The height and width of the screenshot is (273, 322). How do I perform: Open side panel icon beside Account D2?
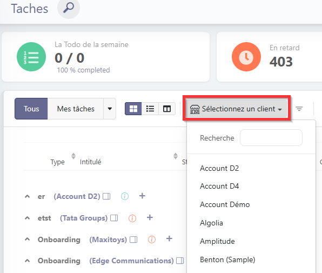[106, 196]
